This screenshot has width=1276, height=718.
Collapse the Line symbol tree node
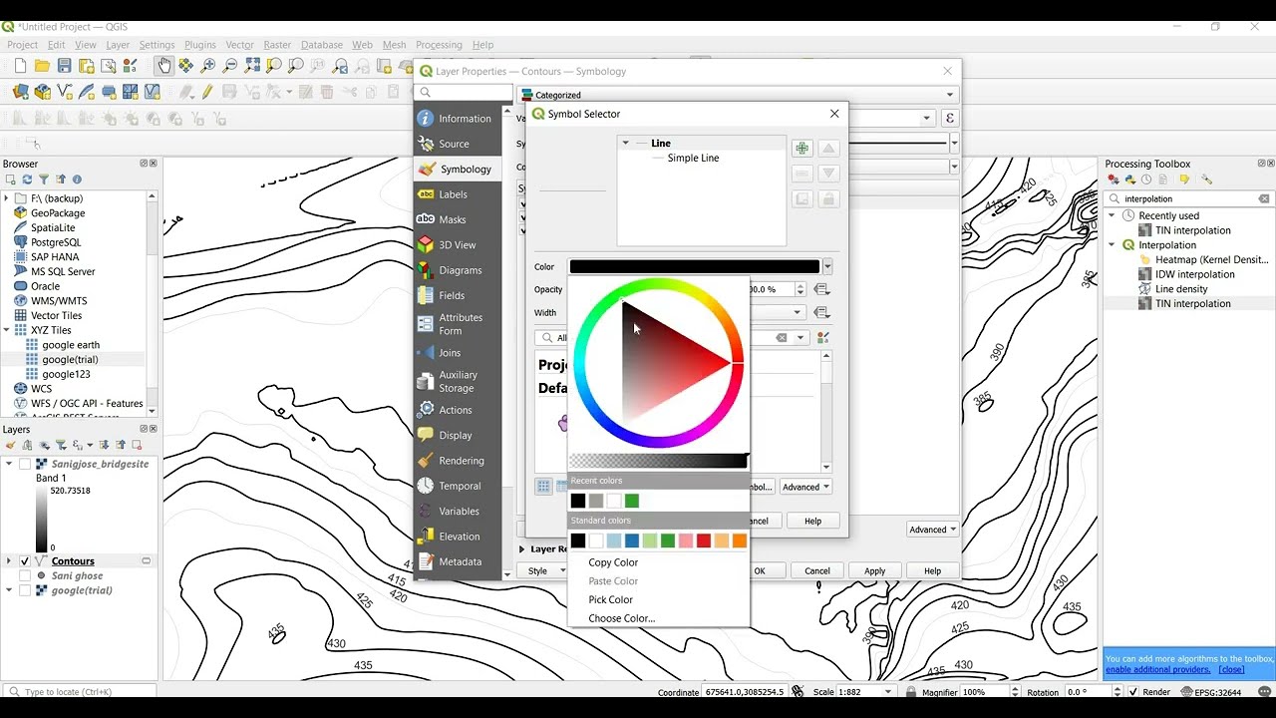(626, 144)
